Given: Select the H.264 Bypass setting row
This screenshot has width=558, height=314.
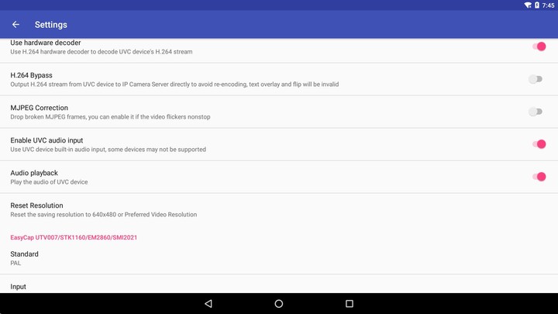Looking at the screenshot, I should (279, 79).
